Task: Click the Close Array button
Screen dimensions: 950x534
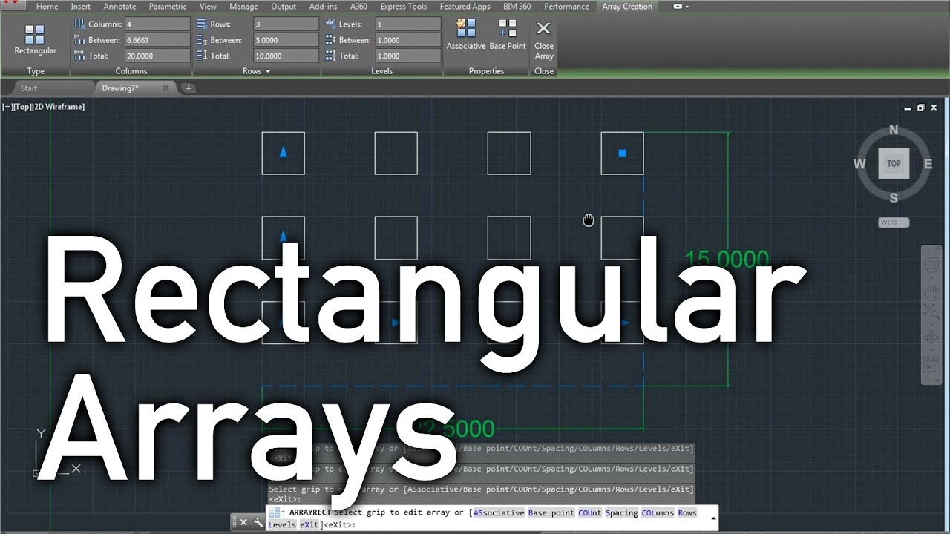Action: (544, 39)
